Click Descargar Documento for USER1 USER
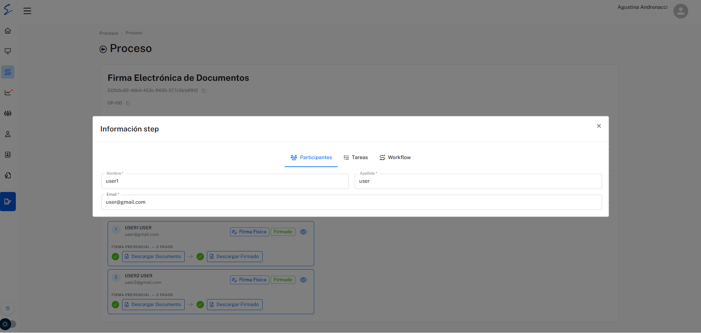This screenshot has height=333, width=701. (x=153, y=257)
